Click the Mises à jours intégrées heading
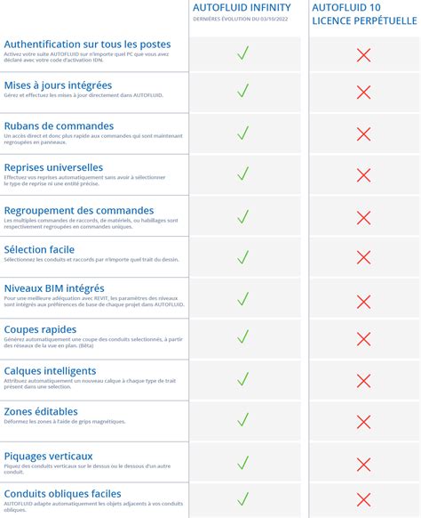Screen dimensions: 421x518 (58, 85)
